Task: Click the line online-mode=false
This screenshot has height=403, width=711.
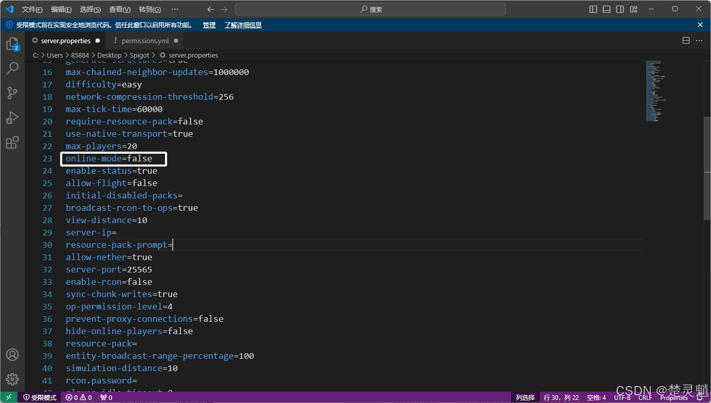Action: (x=109, y=158)
